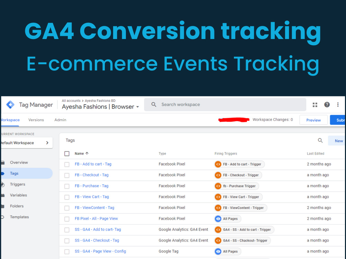
Task: Click the FB - View Cart - Trigger icon
Action: 218,197
